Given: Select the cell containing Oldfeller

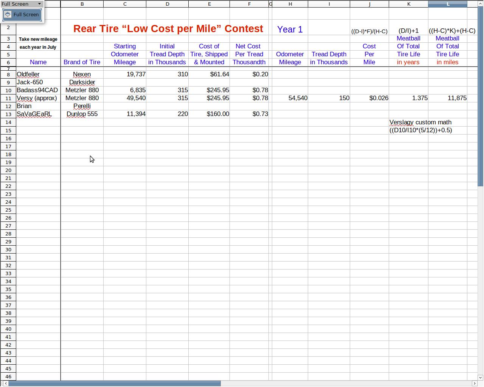Looking at the screenshot, I should 38,74.
